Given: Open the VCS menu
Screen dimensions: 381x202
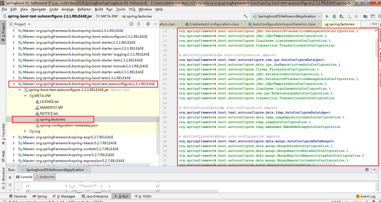Looking at the screenshot, I should pos(132,9).
